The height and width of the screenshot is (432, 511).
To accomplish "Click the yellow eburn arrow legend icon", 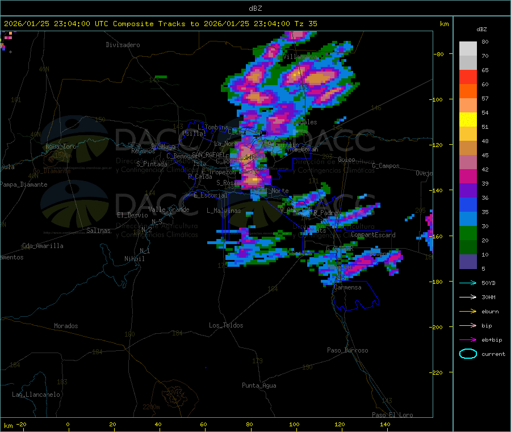I will (468, 312).
